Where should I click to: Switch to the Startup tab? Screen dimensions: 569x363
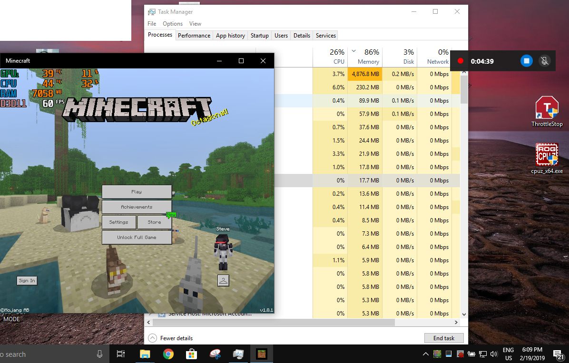[259, 36]
